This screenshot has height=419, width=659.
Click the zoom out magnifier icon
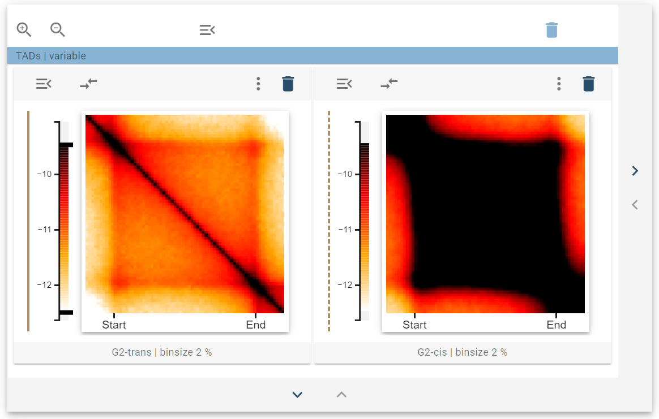tap(58, 29)
